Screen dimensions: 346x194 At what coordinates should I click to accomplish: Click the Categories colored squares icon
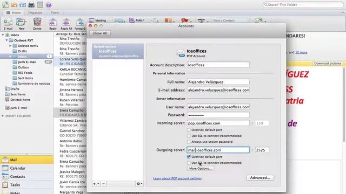pos(169,20)
